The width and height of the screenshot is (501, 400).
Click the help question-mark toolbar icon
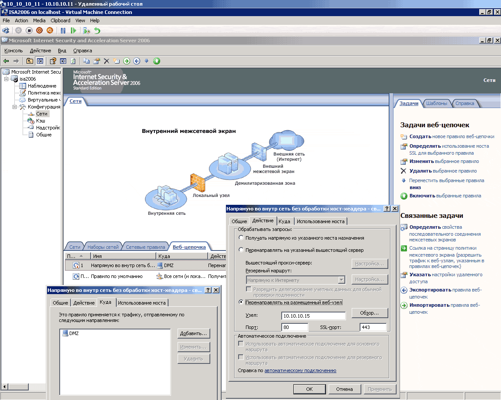click(53, 61)
